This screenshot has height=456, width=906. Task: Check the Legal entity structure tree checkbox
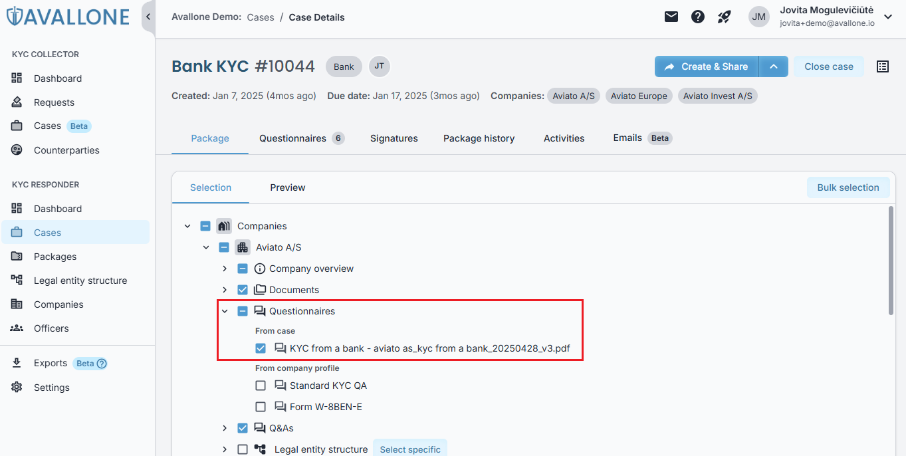click(x=243, y=449)
